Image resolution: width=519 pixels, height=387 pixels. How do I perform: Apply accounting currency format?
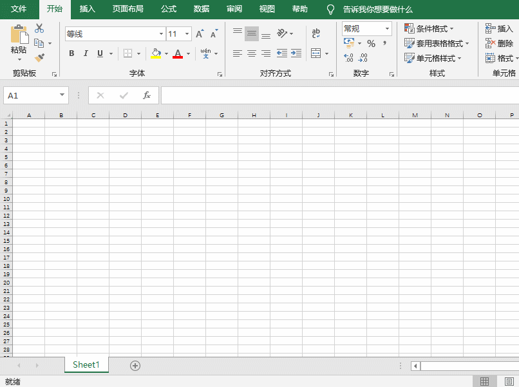(x=349, y=43)
